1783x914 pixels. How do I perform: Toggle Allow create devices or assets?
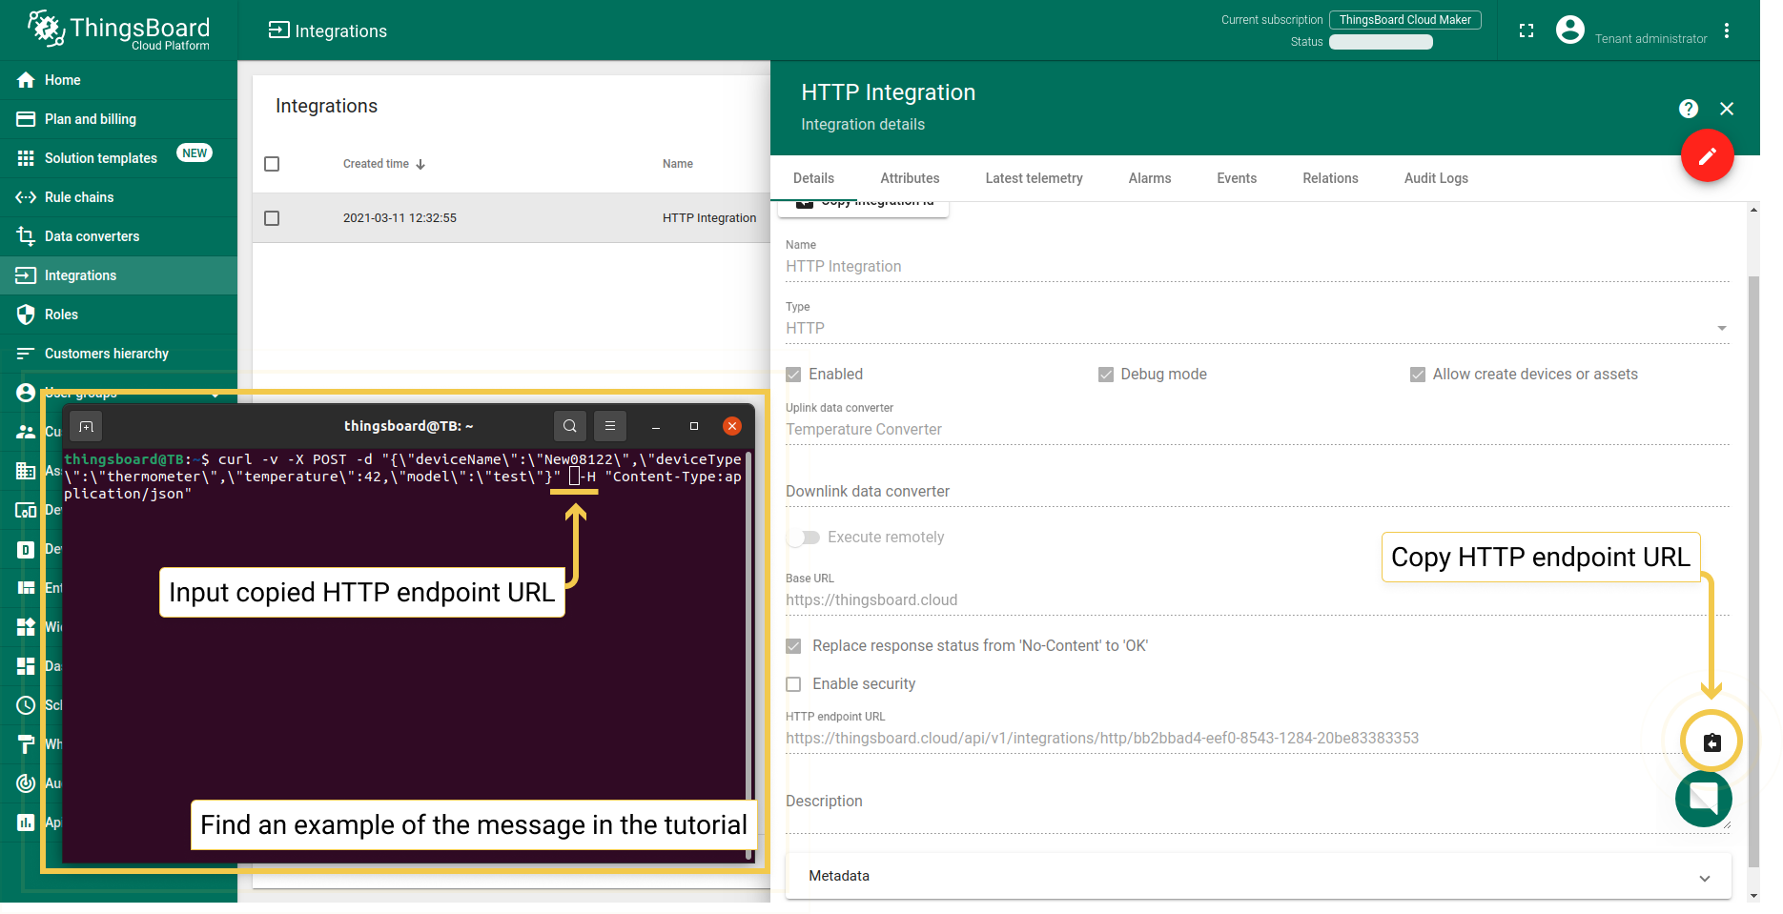[x=1418, y=375]
